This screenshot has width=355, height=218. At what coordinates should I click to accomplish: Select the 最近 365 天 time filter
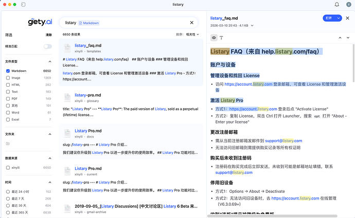tap(8, 212)
